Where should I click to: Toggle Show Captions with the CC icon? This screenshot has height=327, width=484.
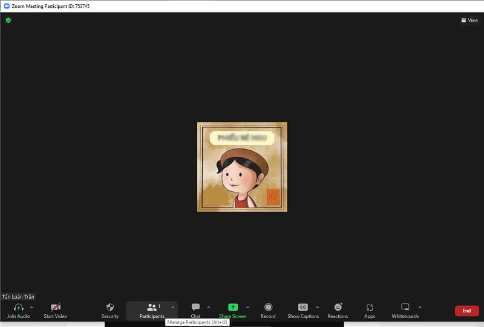click(303, 307)
